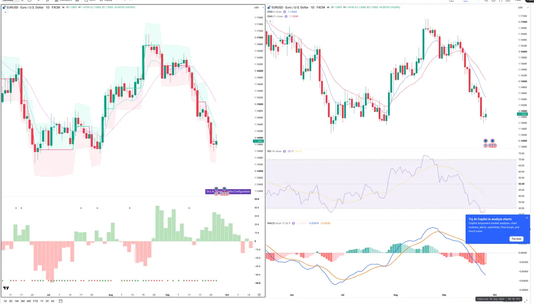Select the RSI 14 close legend label
This screenshot has width=534, height=304.
(x=274, y=151)
